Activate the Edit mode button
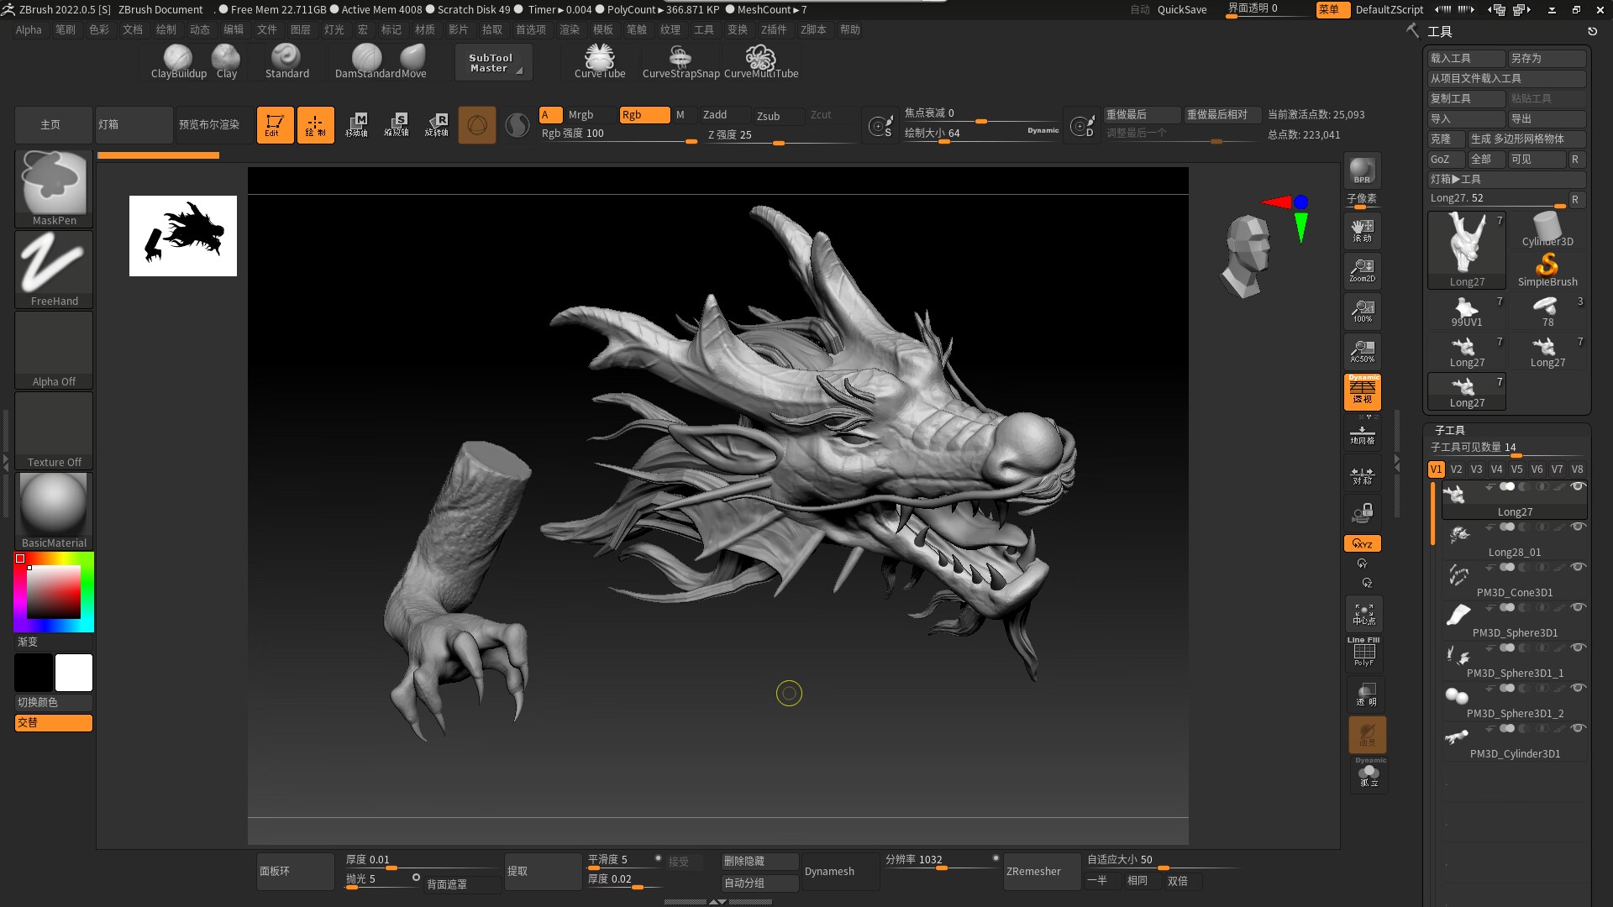The image size is (1613, 907). pos(275,124)
